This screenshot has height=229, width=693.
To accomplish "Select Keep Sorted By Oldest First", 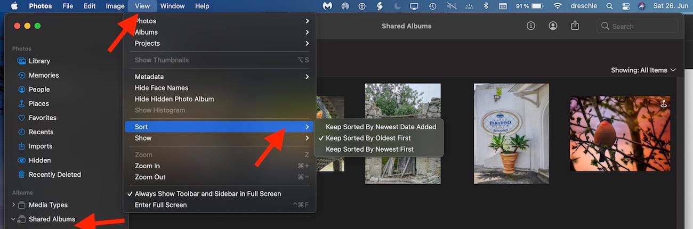I will point(378,138).
